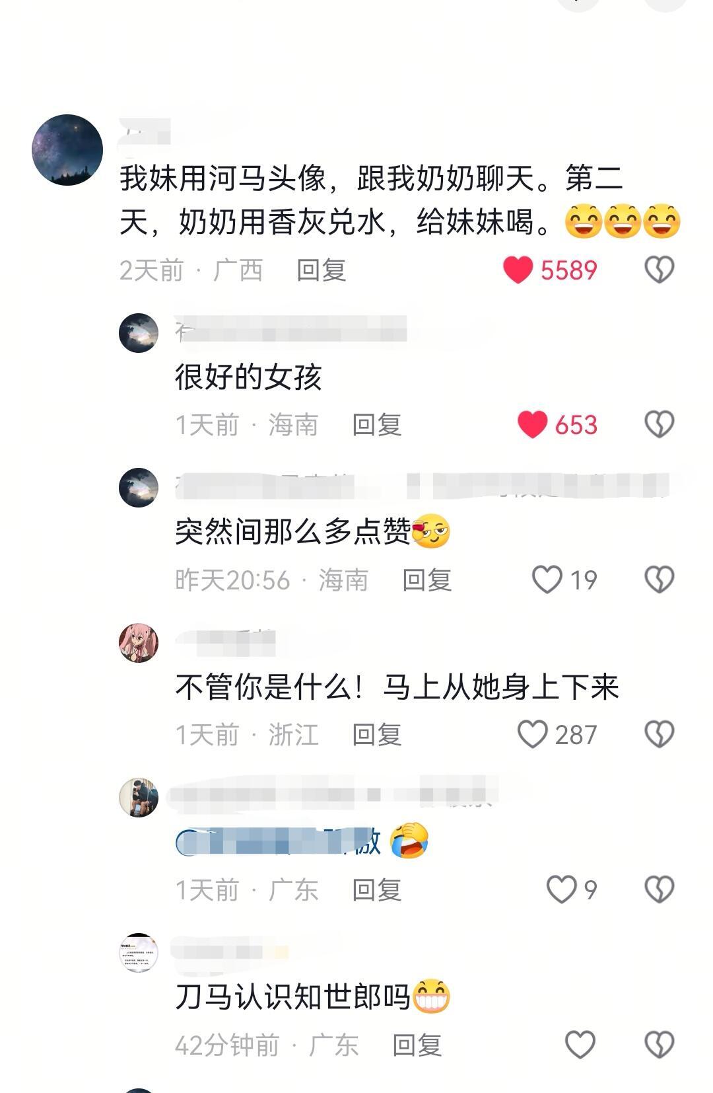Dislike the comment about 河马头像
713x1093 pixels.
(x=659, y=270)
